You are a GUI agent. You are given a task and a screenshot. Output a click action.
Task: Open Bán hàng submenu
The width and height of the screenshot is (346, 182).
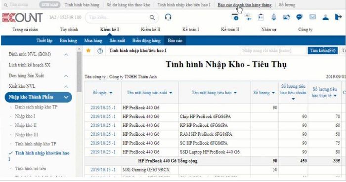(x=68, y=40)
